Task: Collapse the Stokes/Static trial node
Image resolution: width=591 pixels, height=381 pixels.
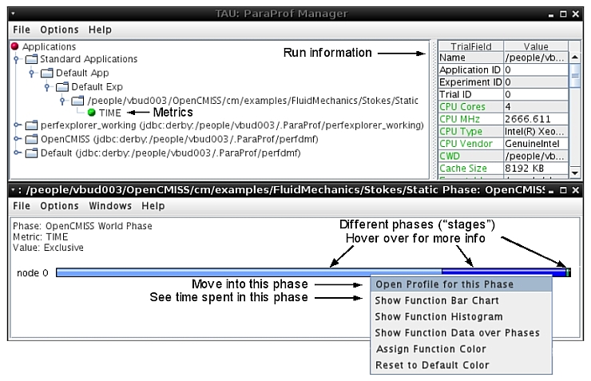Action: tap(62, 101)
